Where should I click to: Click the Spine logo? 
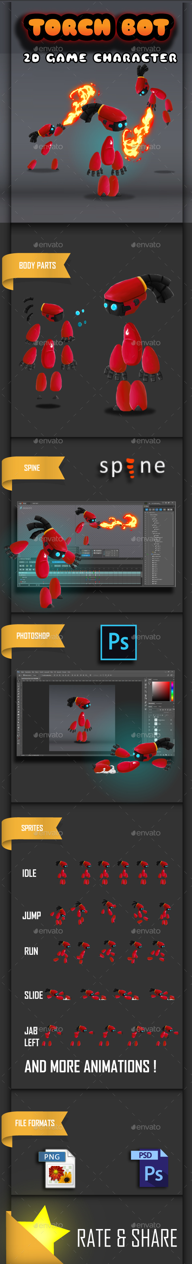coord(132,467)
